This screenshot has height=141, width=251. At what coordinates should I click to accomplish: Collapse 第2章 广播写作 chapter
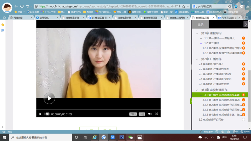coord(197,59)
